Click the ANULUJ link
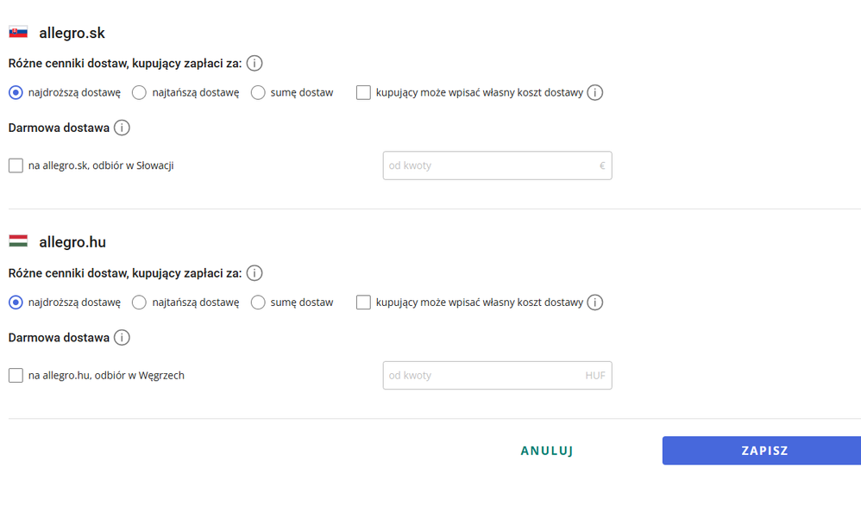 (x=547, y=451)
